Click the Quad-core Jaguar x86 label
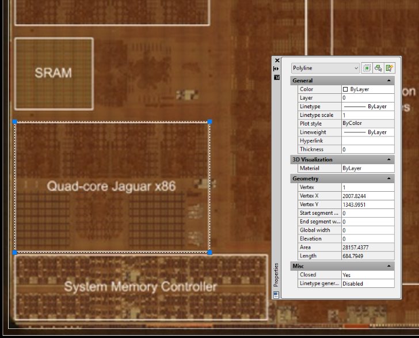The image size is (419, 338). (111, 186)
